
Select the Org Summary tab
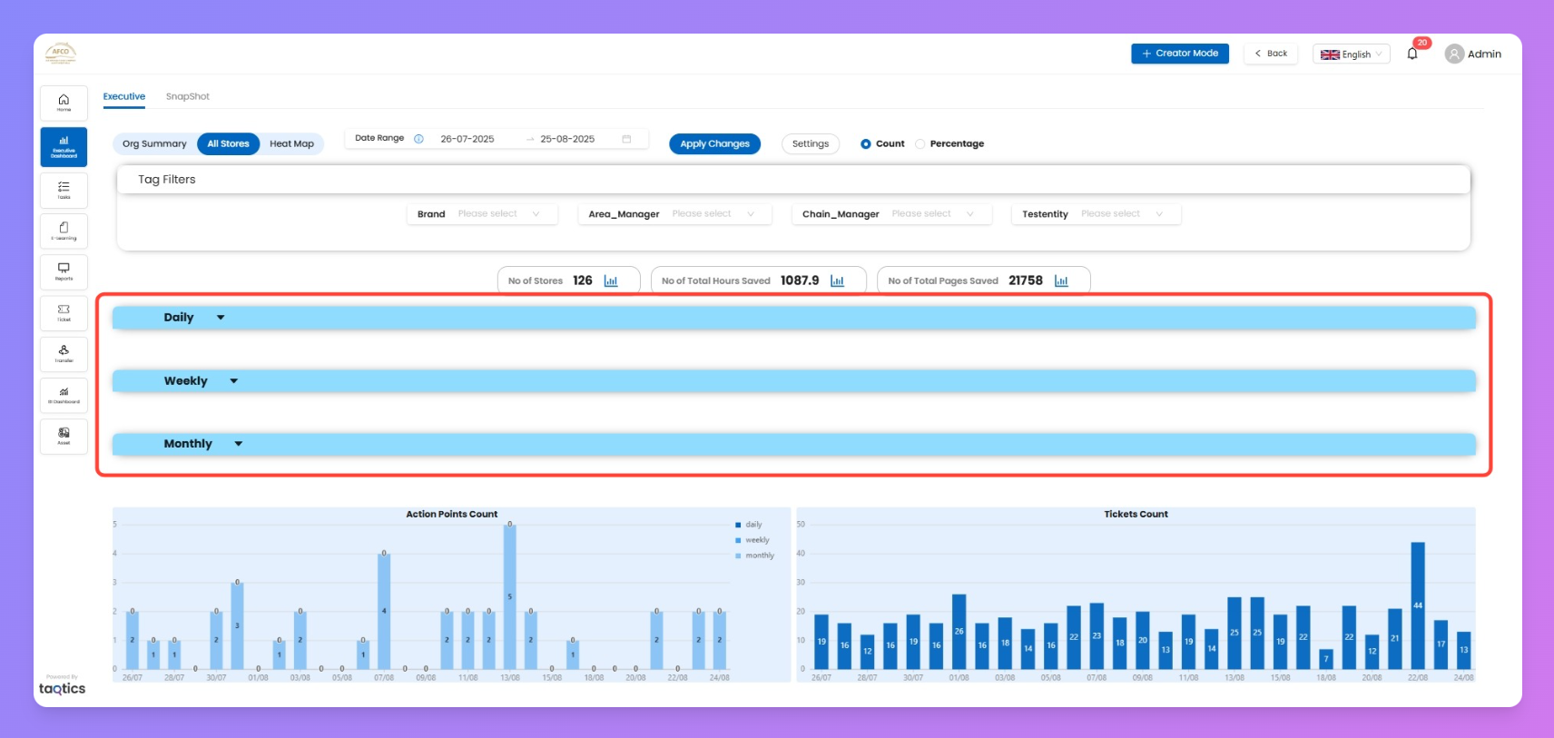154,144
